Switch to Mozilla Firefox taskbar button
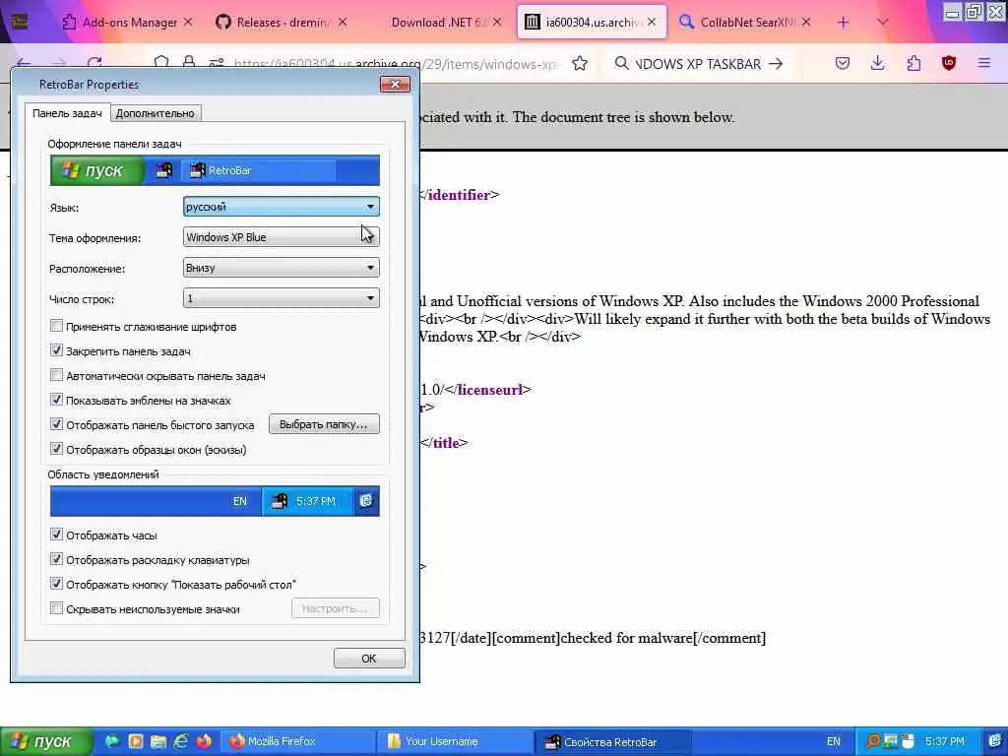The image size is (1008, 756). pyautogui.click(x=298, y=742)
